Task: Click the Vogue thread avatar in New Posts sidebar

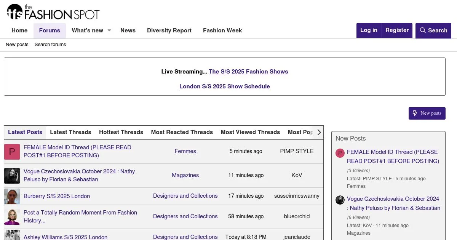Action: pos(340,200)
